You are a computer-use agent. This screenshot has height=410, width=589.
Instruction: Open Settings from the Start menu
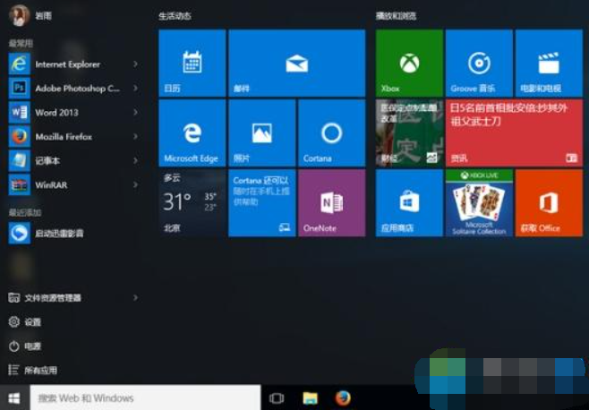point(32,321)
